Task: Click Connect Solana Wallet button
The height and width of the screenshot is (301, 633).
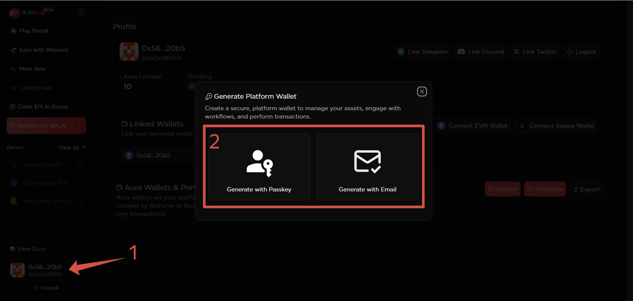Action: coord(556,126)
